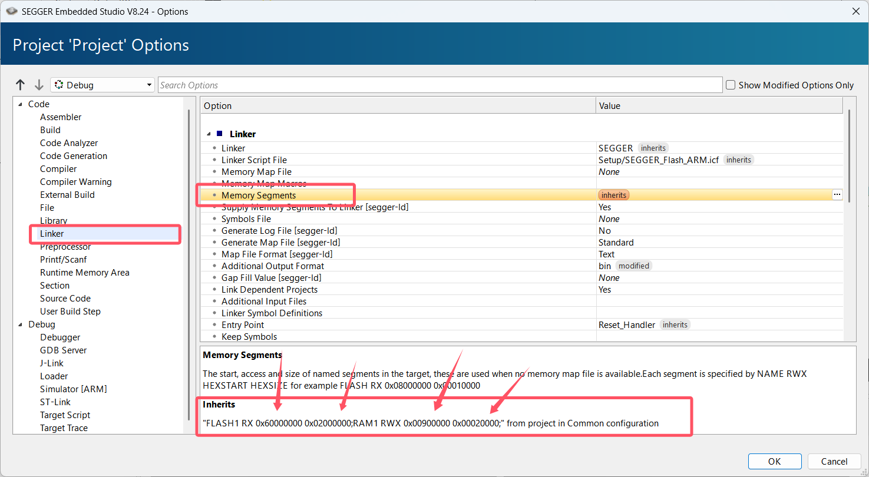Click the Search Options field
The width and height of the screenshot is (869, 477).
(x=440, y=85)
